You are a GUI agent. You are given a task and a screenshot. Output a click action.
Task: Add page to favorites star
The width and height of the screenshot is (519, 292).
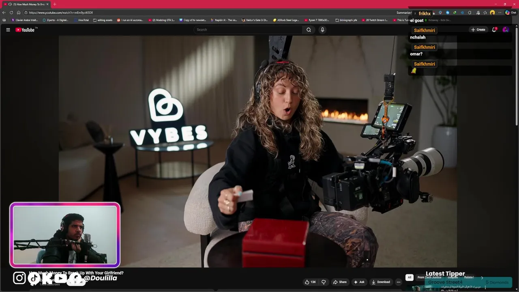coord(485,13)
